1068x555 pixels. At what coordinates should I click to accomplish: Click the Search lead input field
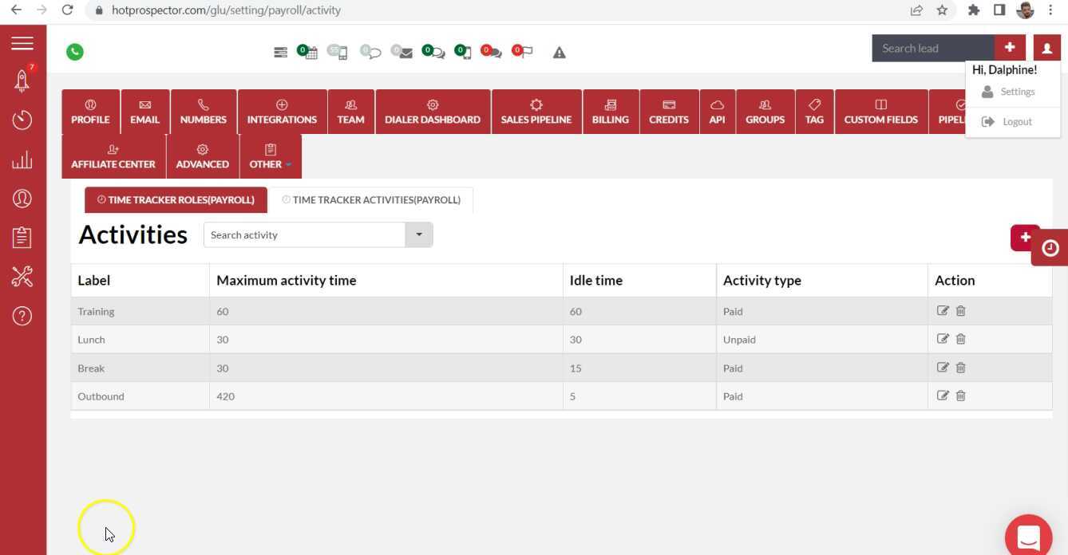click(932, 48)
